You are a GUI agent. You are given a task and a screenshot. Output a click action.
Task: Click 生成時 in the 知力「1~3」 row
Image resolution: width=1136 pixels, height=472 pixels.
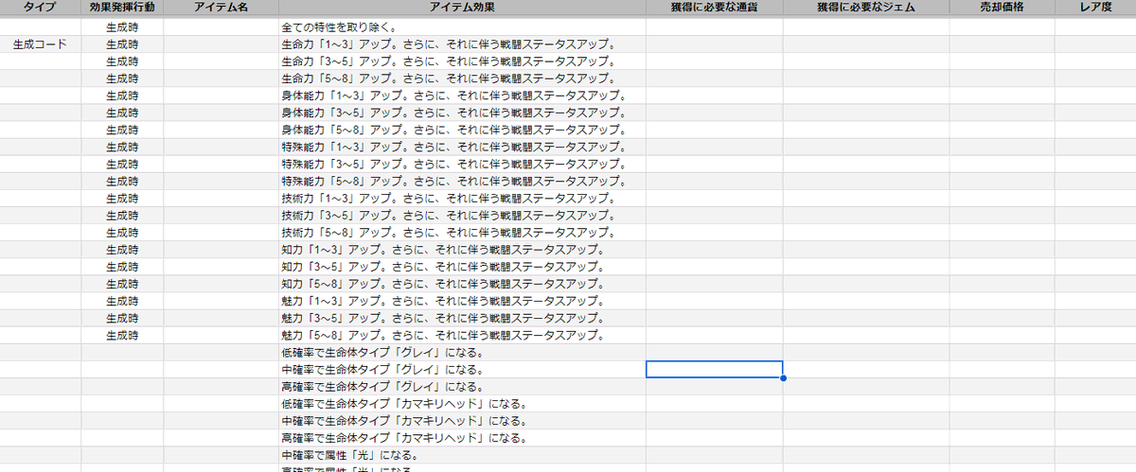click(122, 250)
